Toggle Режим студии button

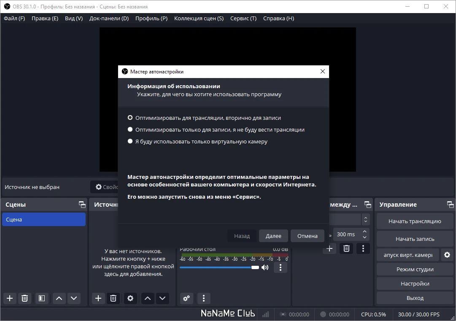click(x=415, y=269)
